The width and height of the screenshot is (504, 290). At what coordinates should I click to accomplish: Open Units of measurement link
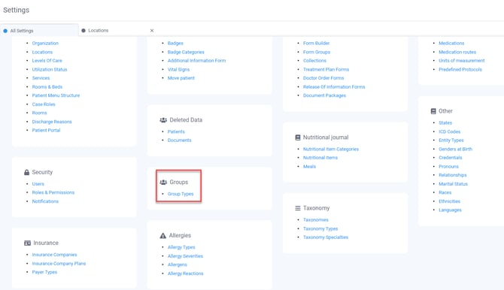[x=462, y=61]
